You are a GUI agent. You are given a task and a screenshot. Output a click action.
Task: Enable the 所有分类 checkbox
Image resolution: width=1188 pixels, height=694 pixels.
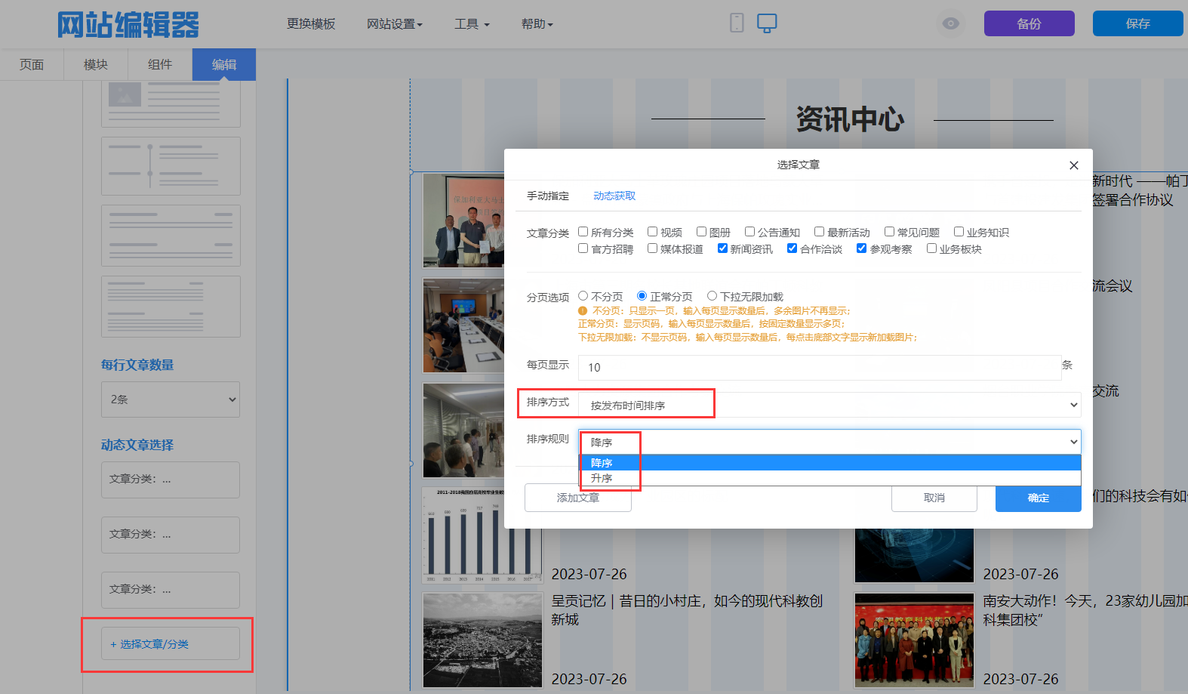point(583,232)
